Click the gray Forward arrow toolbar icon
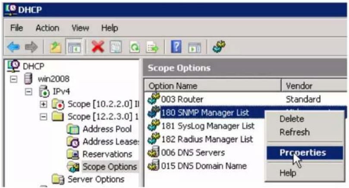349x188 pixels. pos(31,47)
